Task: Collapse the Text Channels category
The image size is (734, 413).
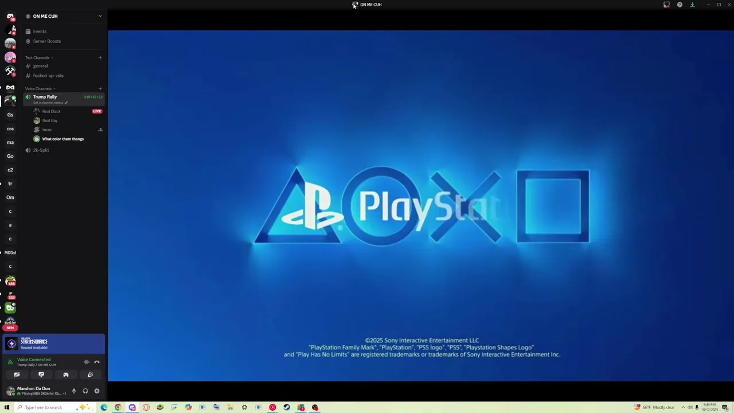Action: 39,57
